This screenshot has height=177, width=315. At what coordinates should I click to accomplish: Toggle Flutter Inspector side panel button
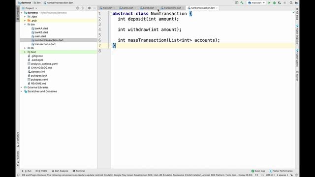(x=297, y=34)
